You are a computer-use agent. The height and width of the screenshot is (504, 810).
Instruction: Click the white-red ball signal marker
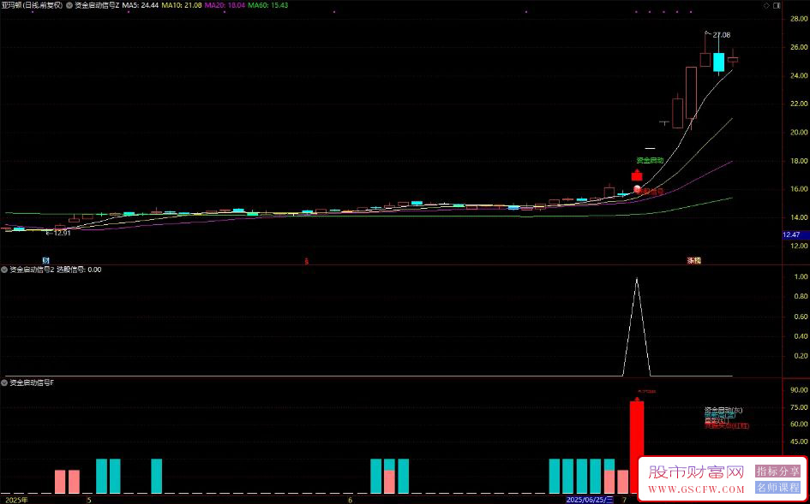coord(637,189)
